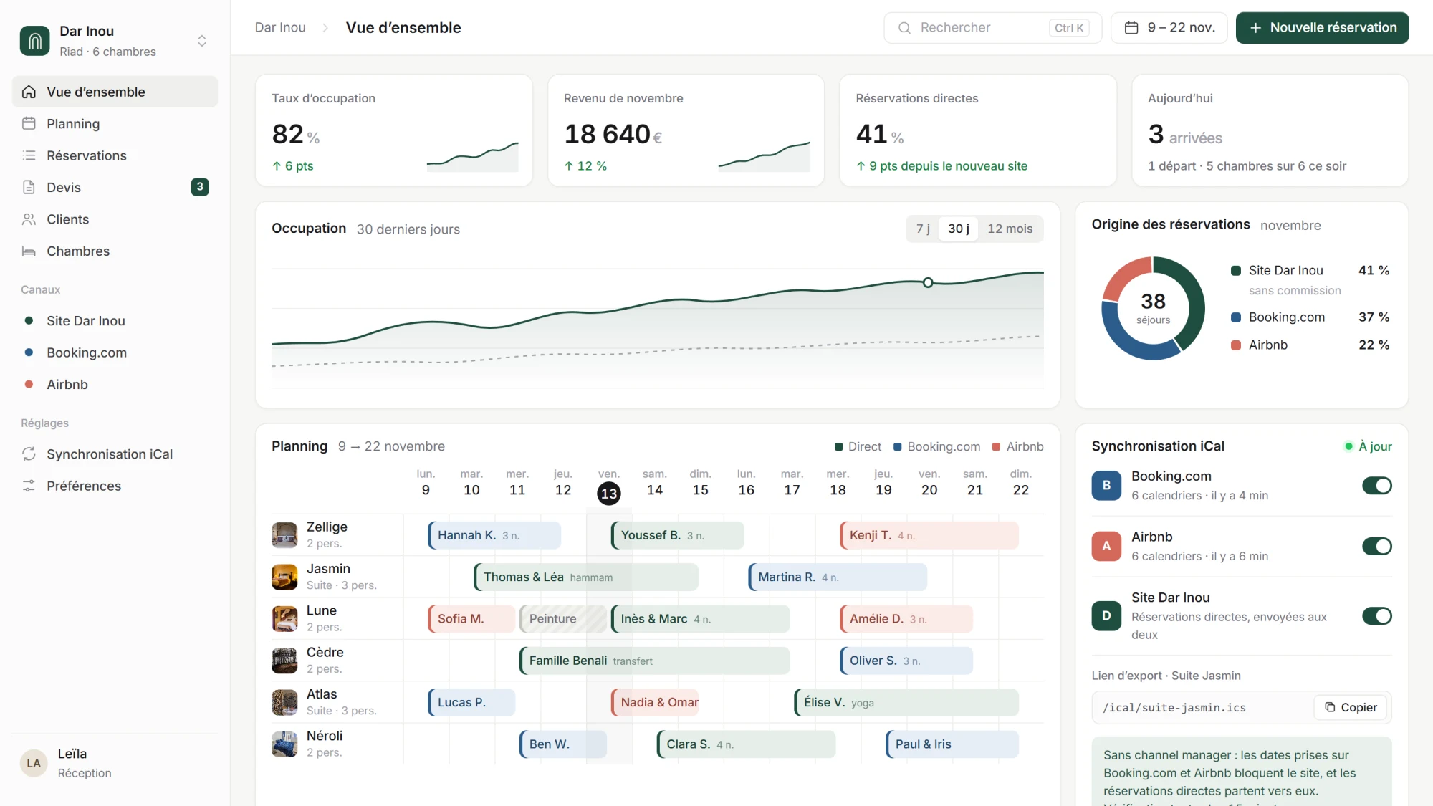Expand the Dar Inou property switcher chevron
The width and height of the screenshot is (1433, 806).
click(x=202, y=41)
